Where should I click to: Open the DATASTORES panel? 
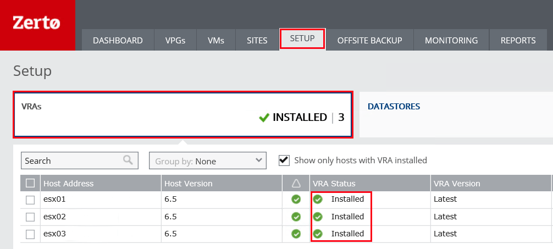coord(456,115)
